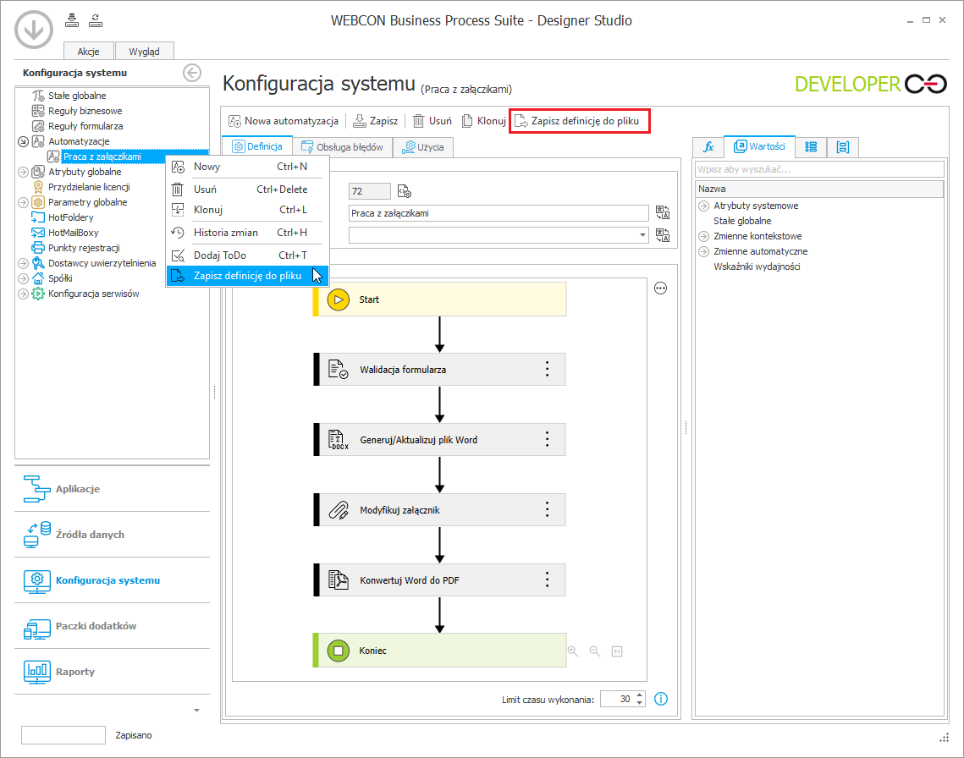Open the bracket objects tab icon
The image size is (964, 758).
pyautogui.click(x=842, y=146)
